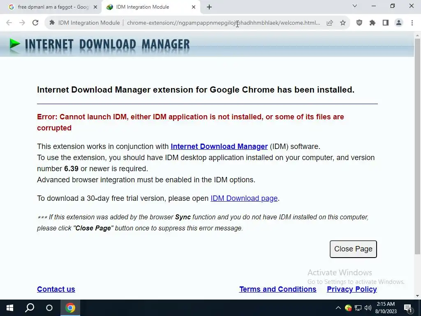Open the IDM Download page link
The image size is (421, 316).
coord(244,198)
